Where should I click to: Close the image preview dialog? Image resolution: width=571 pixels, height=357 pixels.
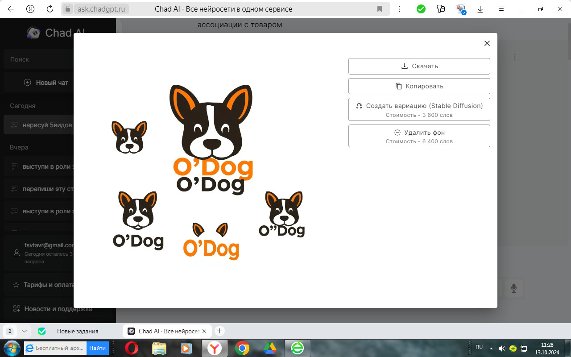click(x=487, y=43)
